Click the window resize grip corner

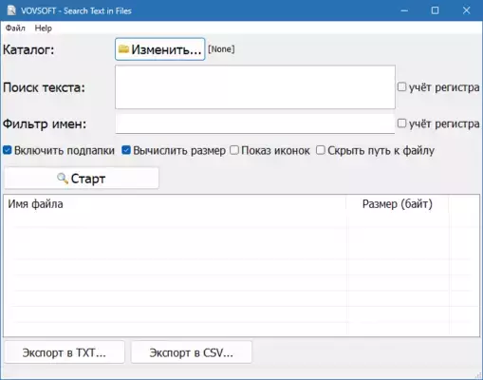(x=477, y=375)
